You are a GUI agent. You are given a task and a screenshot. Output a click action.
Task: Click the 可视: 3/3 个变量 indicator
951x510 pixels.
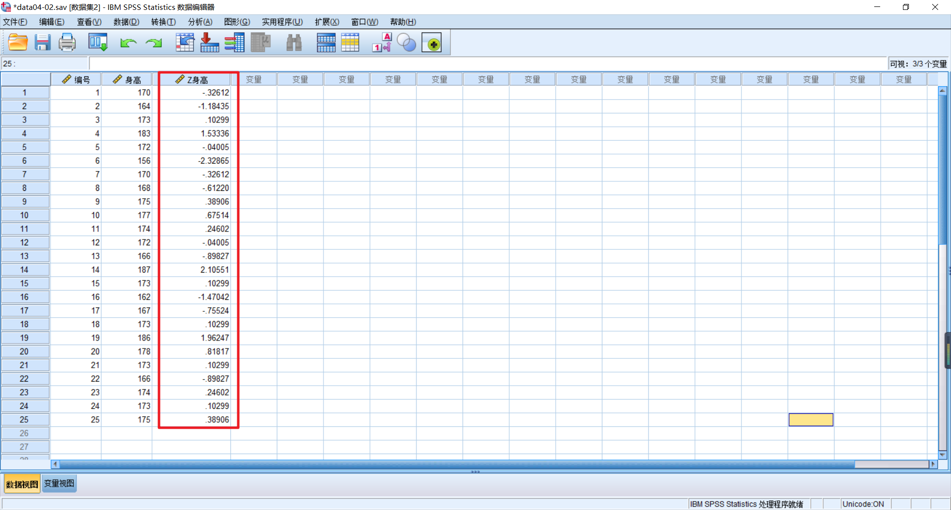click(x=918, y=64)
